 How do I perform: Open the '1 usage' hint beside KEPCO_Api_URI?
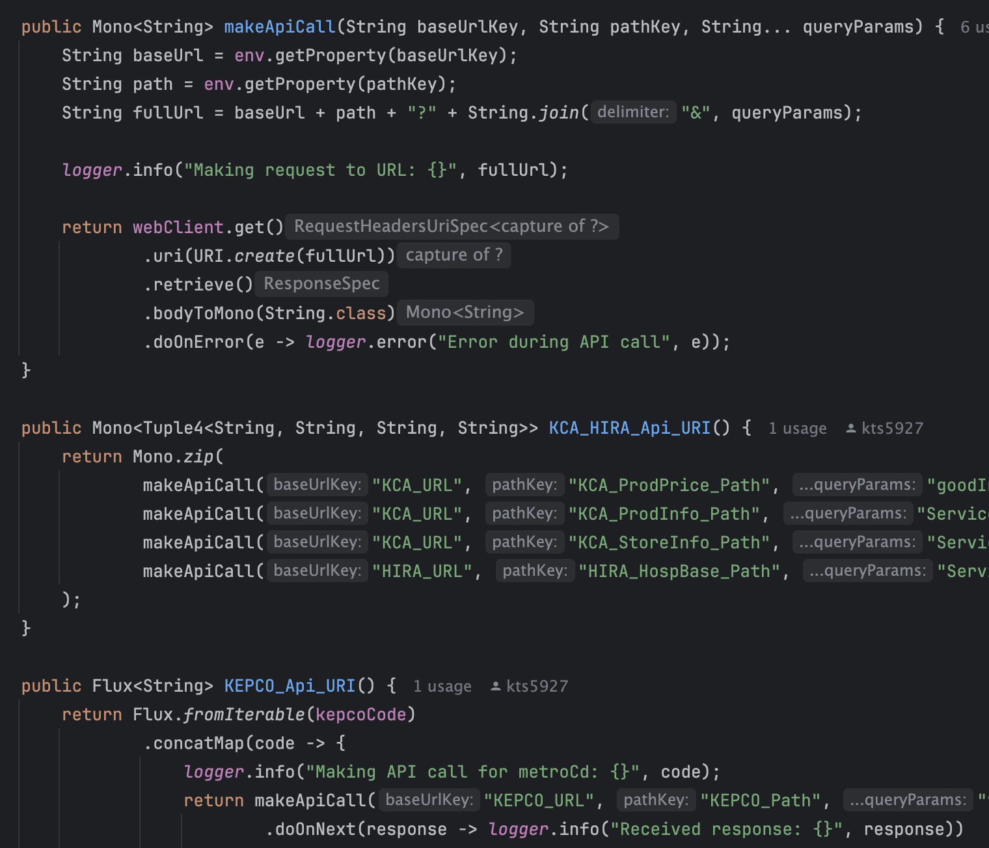click(x=442, y=686)
